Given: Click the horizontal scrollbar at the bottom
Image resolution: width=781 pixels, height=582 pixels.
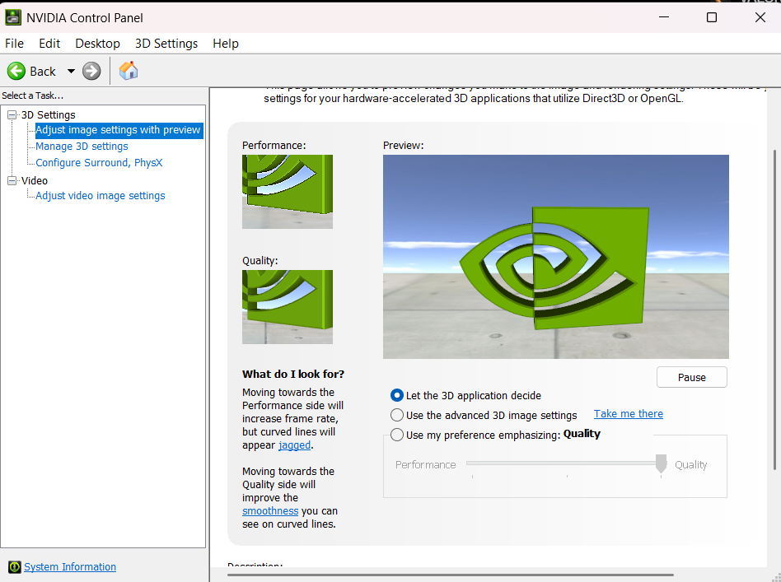Looking at the screenshot, I should pos(451,575).
